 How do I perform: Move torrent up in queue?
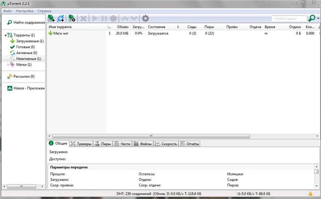coord(125,19)
